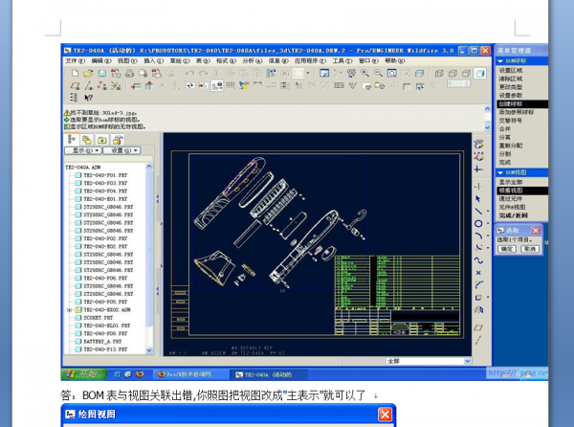Click the Firefox icon in quick launch
Screen dimensions: 574x427
point(140,374)
